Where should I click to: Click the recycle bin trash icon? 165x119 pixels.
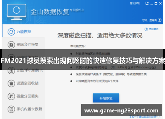pyautogui.click(x=11, y=83)
